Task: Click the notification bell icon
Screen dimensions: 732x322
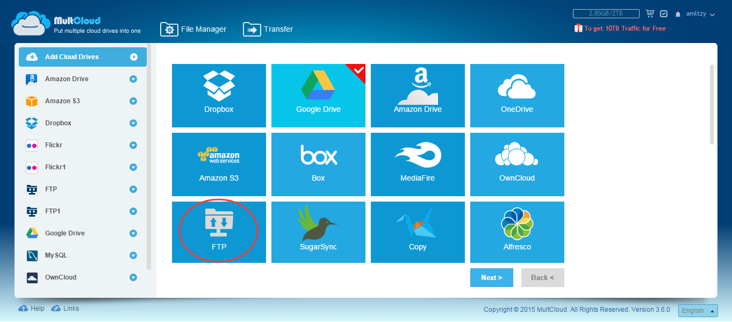Action: (678, 15)
